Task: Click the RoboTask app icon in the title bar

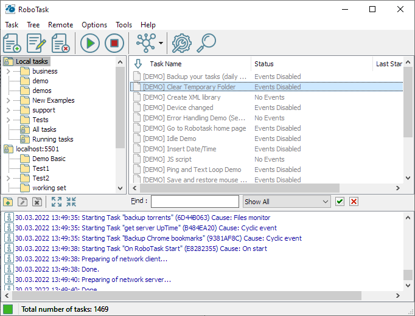Action: pos(10,9)
